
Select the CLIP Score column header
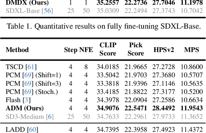[x=108, y=49]
